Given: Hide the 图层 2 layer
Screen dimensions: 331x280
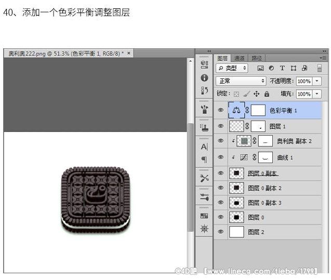Looking at the screenshot, I should [x=221, y=232].
